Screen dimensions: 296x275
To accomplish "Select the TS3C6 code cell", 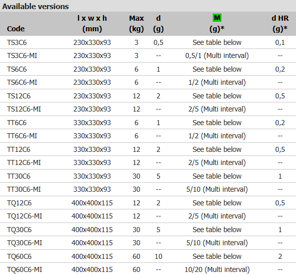I will point(17,42).
